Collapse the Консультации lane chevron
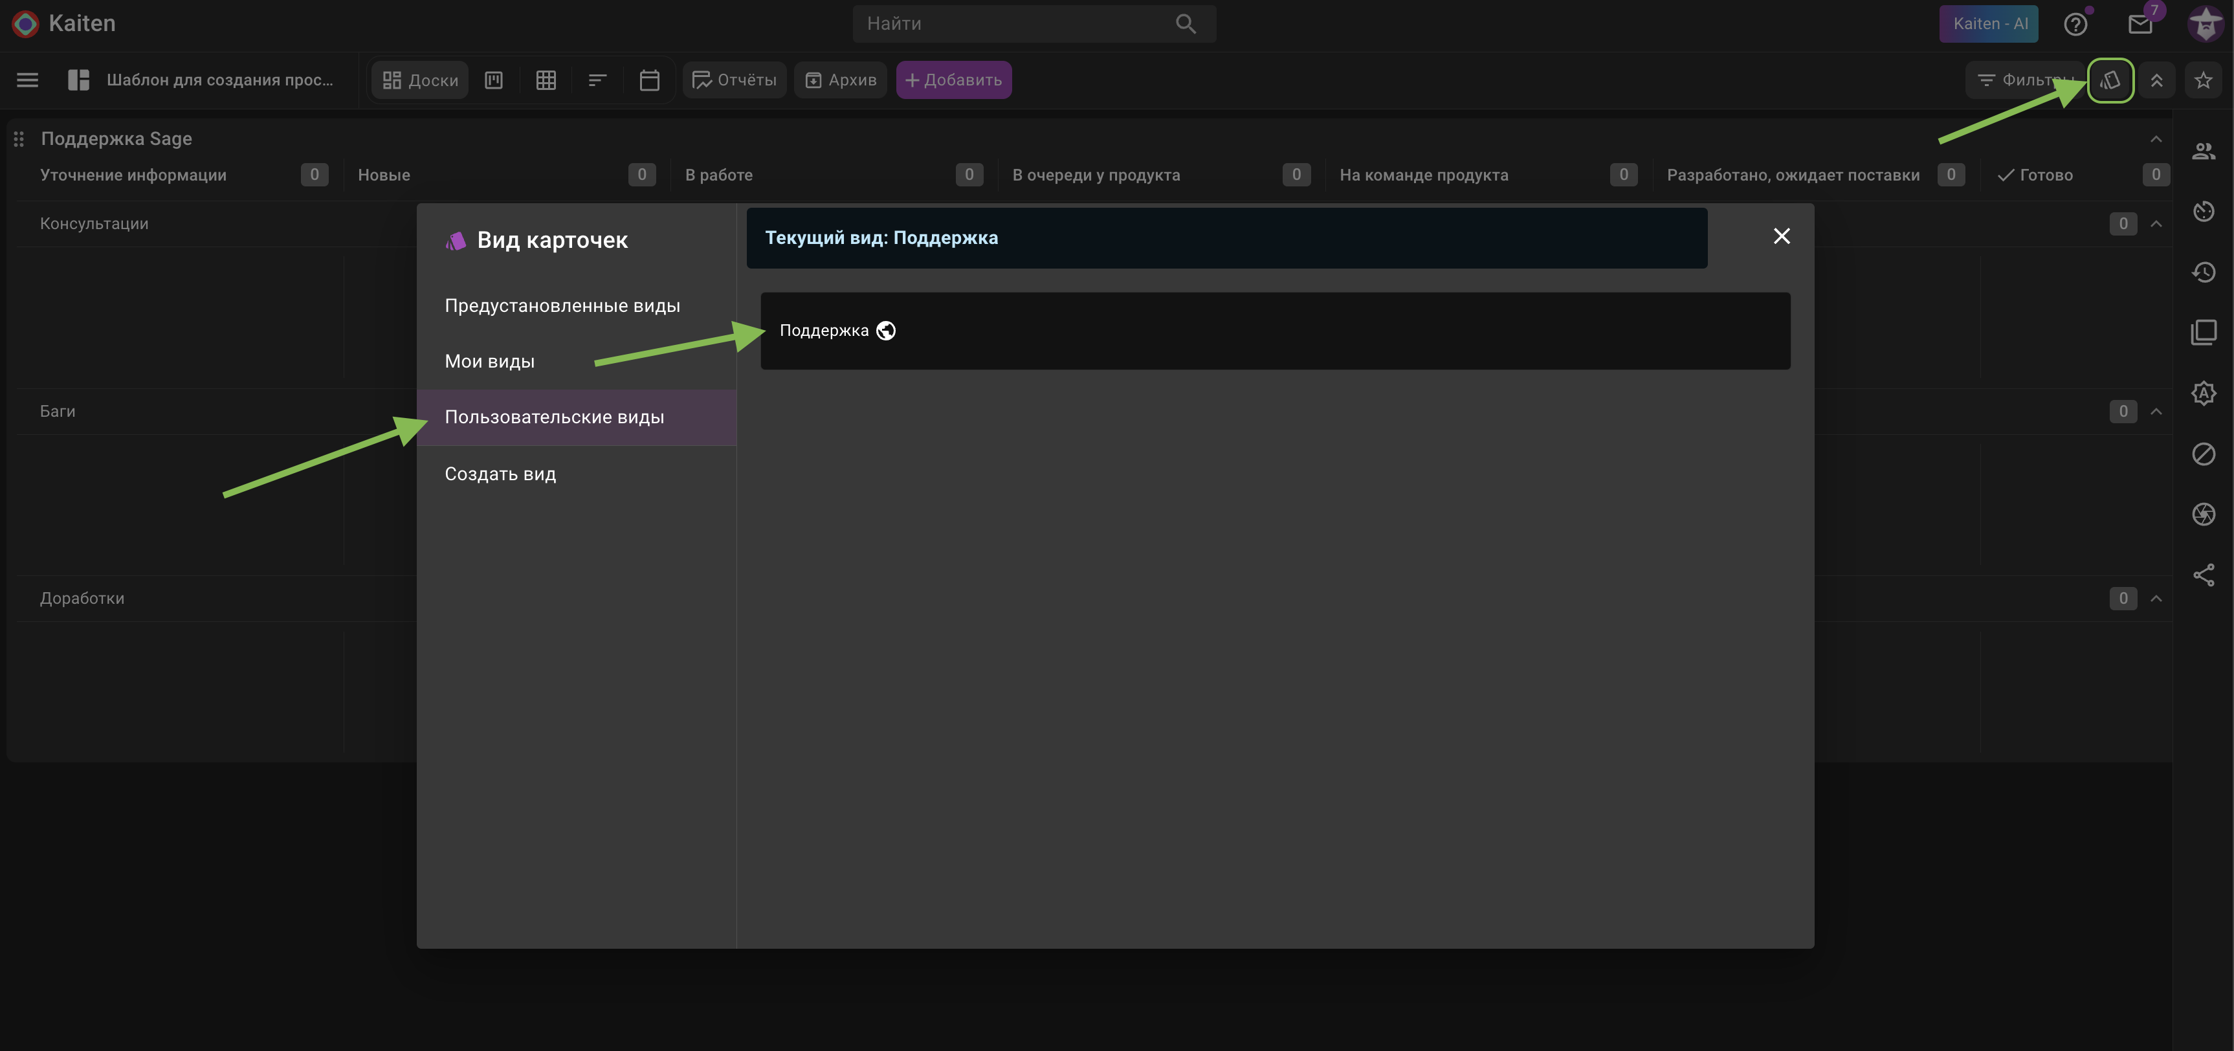This screenshot has width=2234, height=1051. click(x=2156, y=224)
